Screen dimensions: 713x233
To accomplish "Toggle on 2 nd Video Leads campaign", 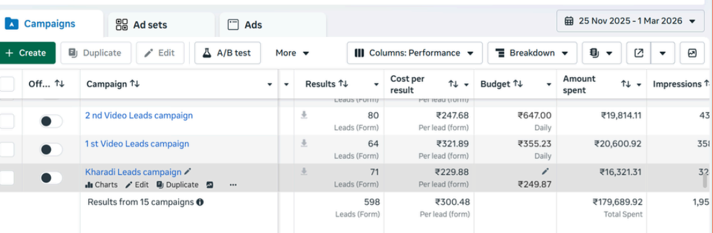I will (x=51, y=122).
